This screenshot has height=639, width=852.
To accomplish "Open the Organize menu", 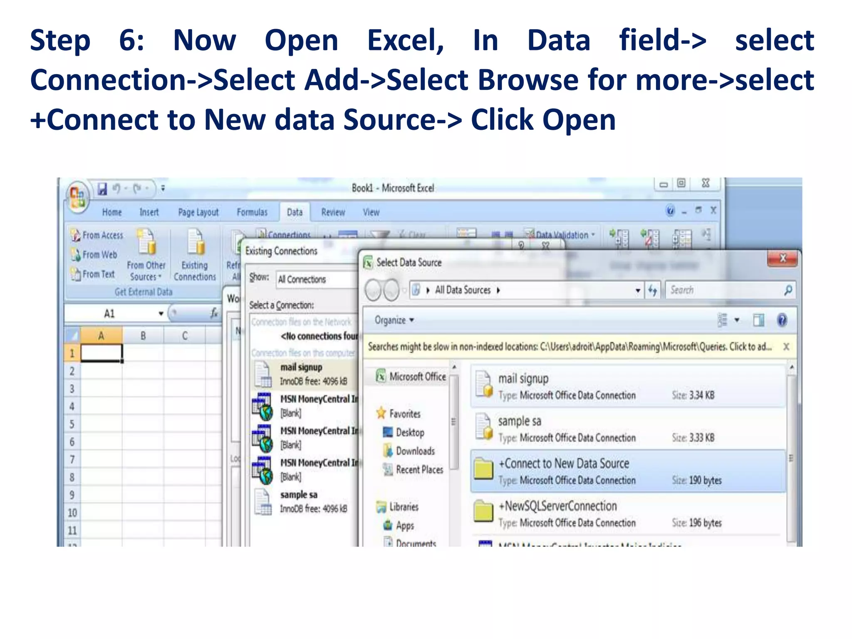I will (394, 320).
